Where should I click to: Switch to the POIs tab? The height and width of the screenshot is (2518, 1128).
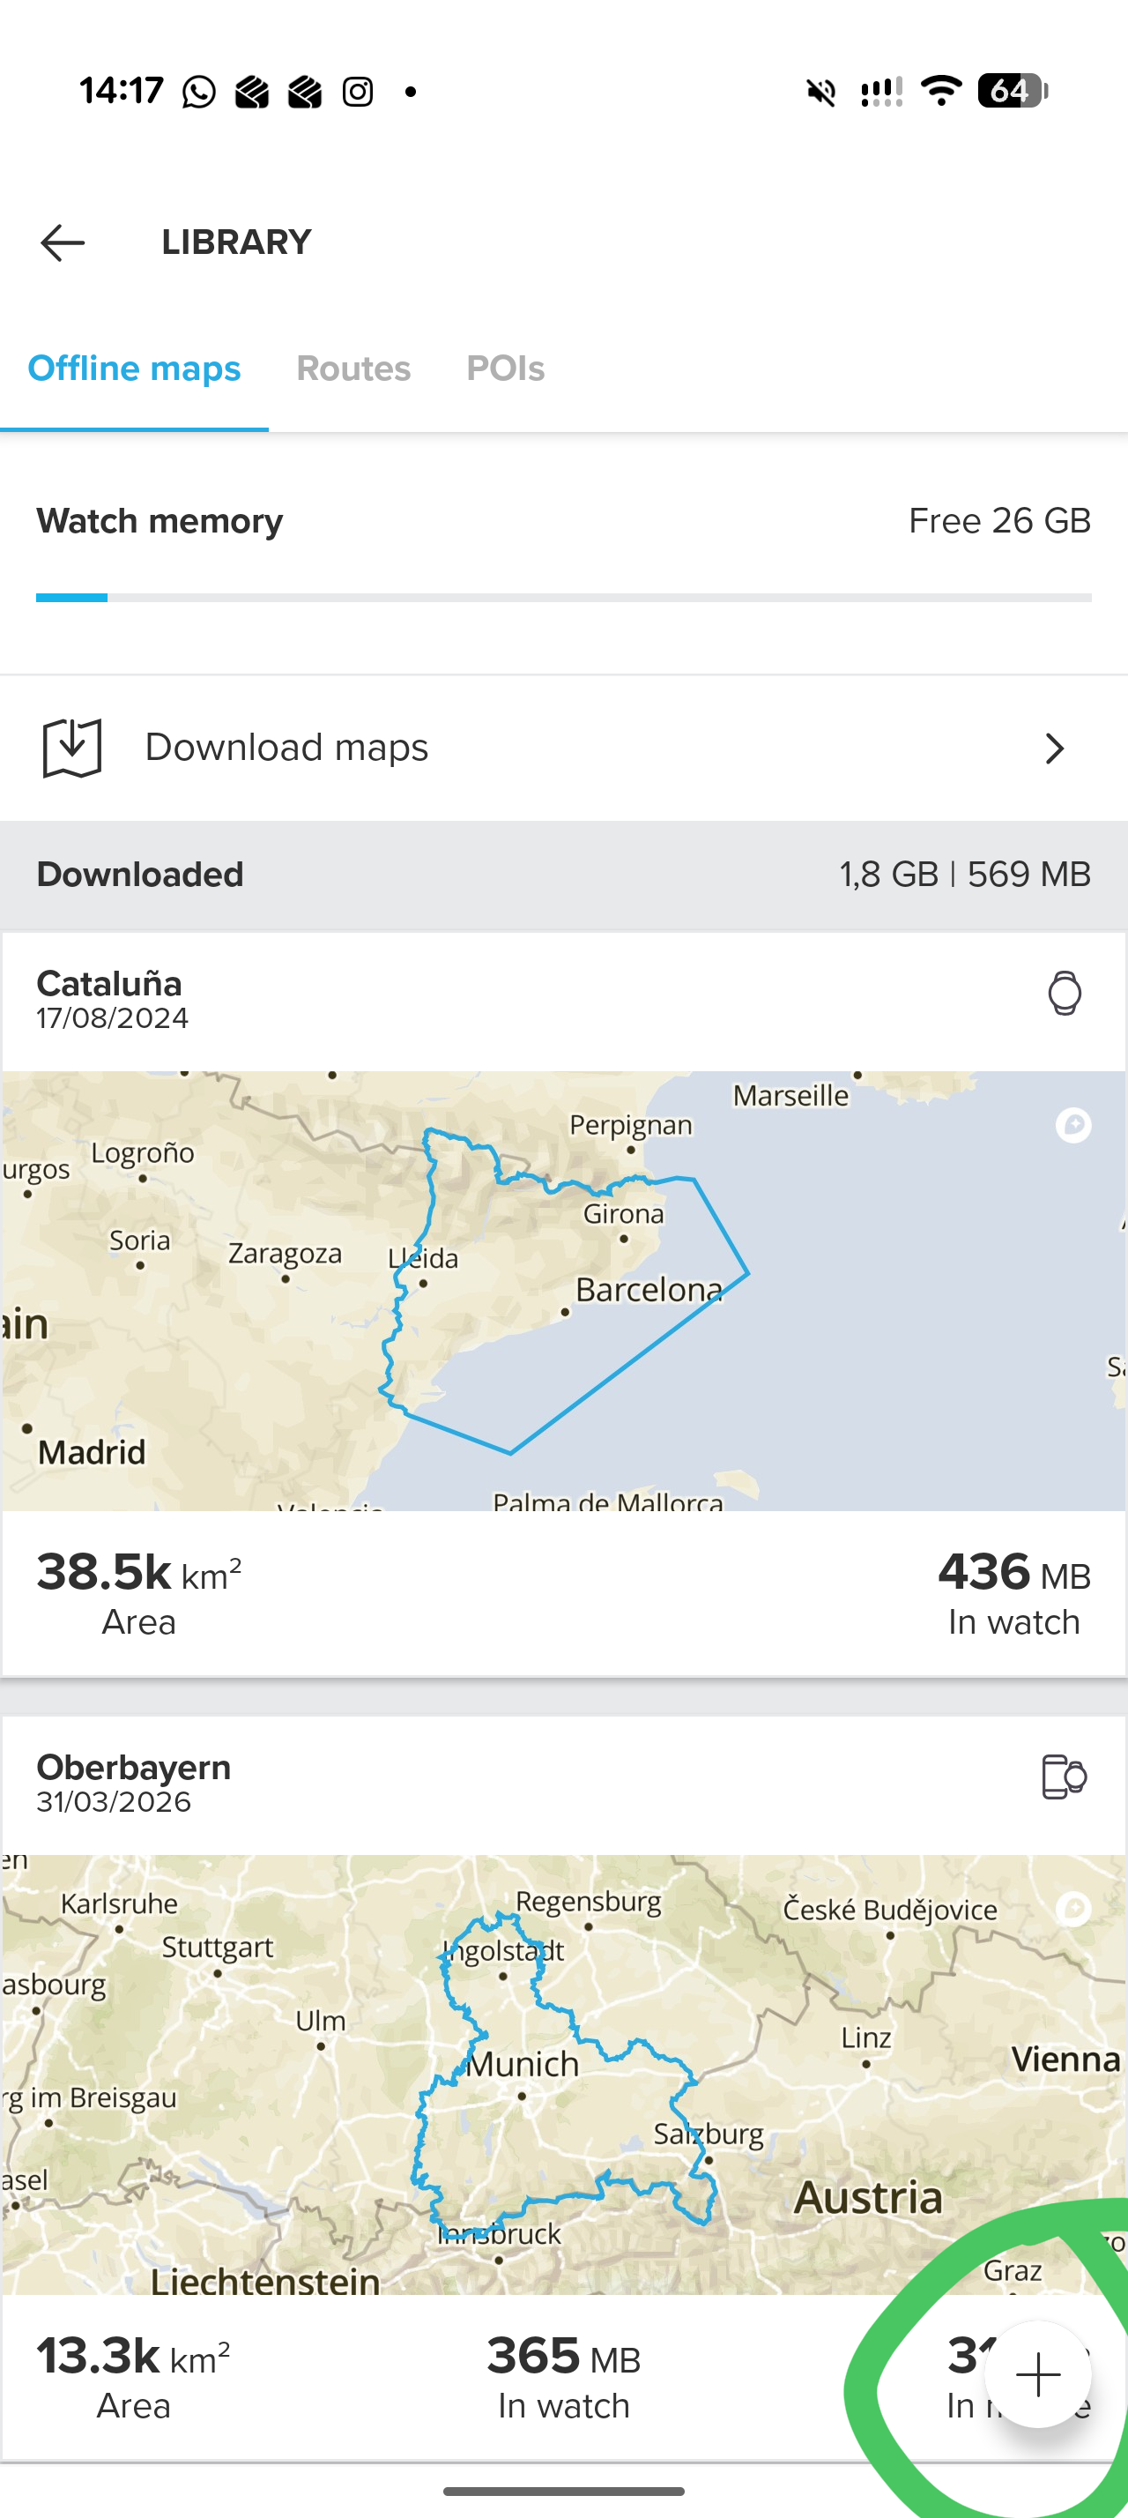coord(505,369)
